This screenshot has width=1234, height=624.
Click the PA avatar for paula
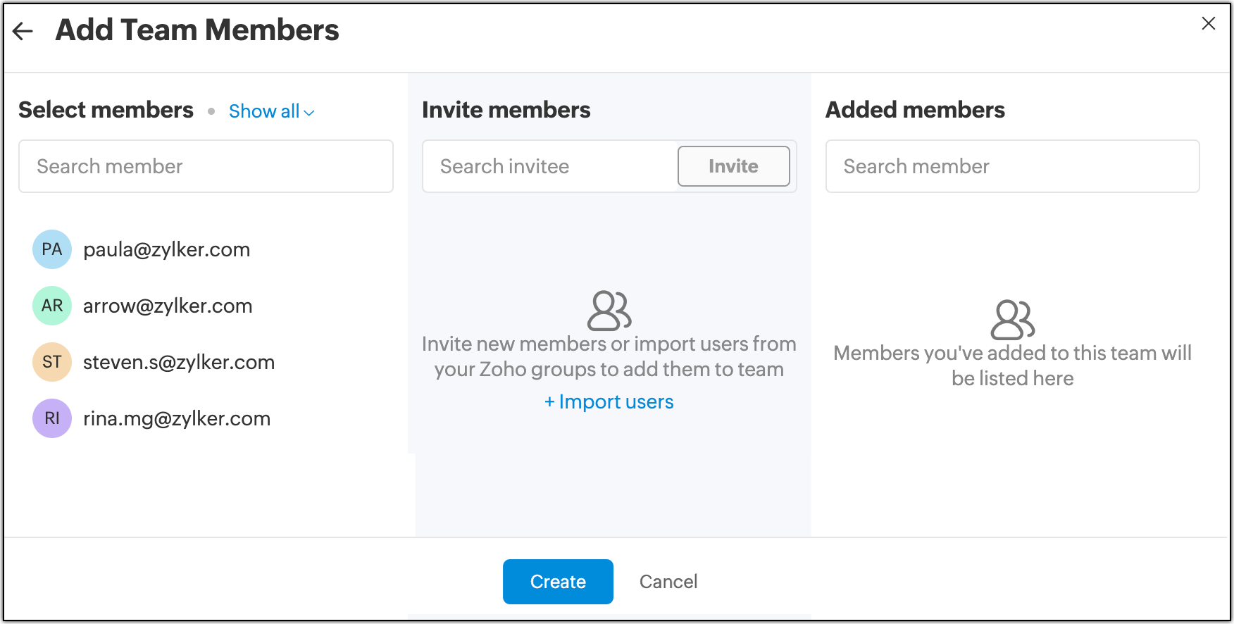point(52,249)
